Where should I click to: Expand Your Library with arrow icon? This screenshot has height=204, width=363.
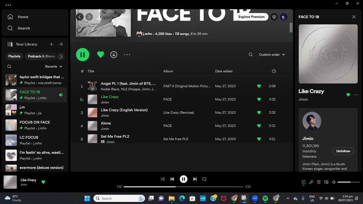[61, 44]
